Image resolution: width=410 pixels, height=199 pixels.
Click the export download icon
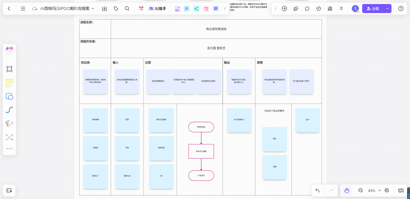[104, 9]
